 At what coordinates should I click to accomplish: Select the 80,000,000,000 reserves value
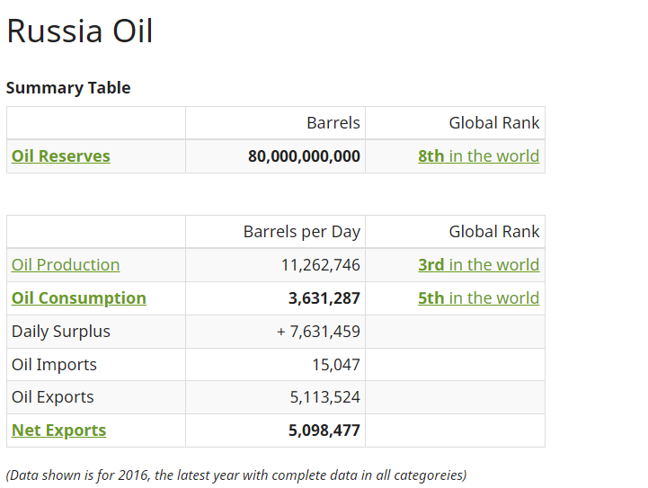tap(304, 156)
